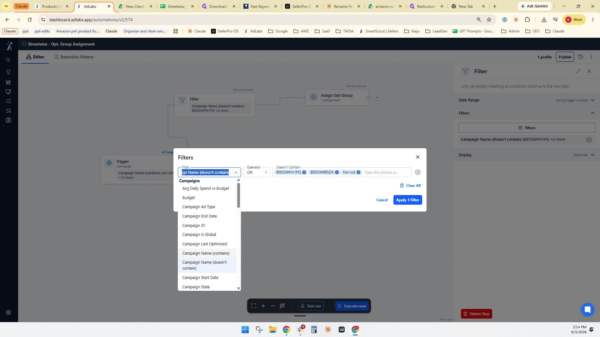Remove the Campaign Name filter in side panel

[589, 140]
